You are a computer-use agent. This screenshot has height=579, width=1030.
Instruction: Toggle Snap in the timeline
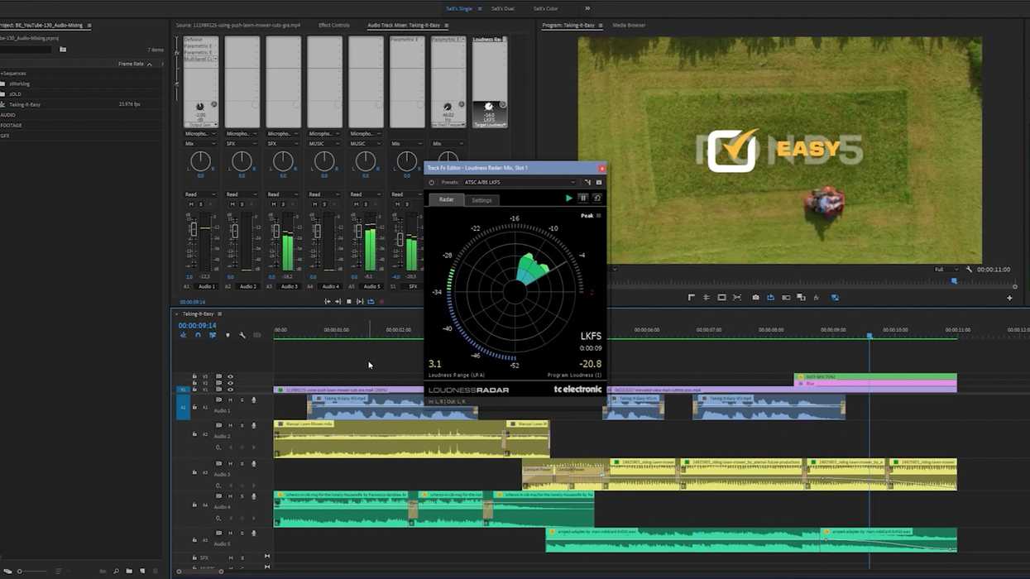pyautogui.click(x=198, y=335)
